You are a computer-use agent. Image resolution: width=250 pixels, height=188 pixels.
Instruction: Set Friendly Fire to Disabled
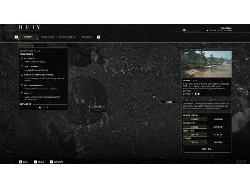click(218, 127)
